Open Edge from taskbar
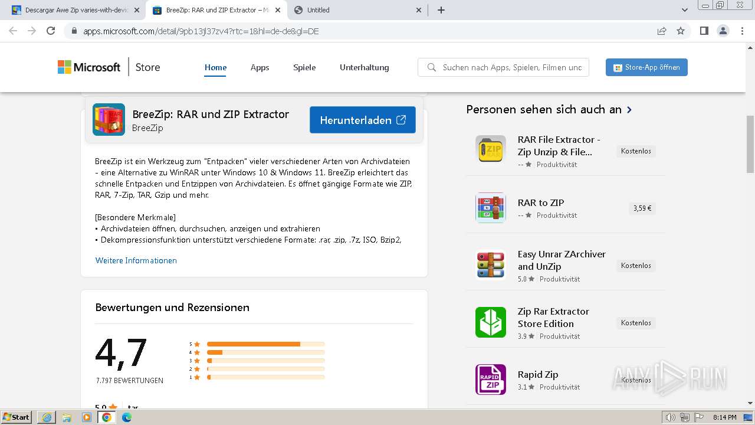 click(127, 417)
